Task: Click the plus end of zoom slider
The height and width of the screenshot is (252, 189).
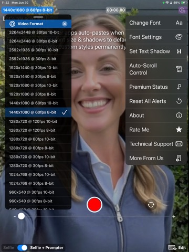Action: click(x=174, y=217)
